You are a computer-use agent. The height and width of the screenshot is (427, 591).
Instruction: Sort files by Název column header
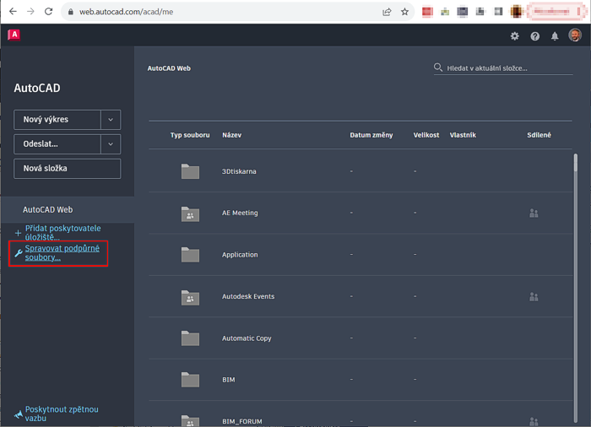pyautogui.click(x=231, y=135)
